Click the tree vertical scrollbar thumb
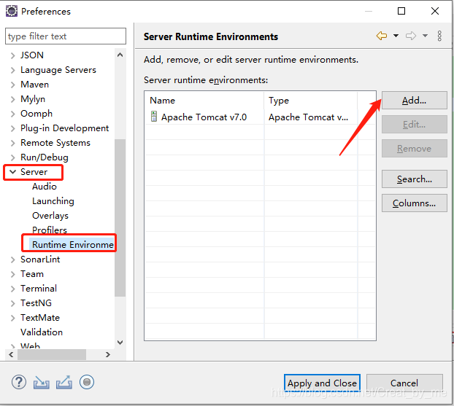The width and height of the screenshot is (454, 406). click(x=120, y=218)
